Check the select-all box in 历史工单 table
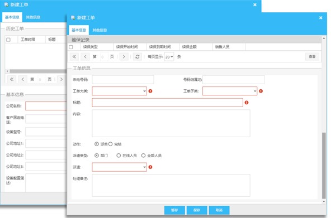This screenshot has width=331, height=218. tap(8, 40)
